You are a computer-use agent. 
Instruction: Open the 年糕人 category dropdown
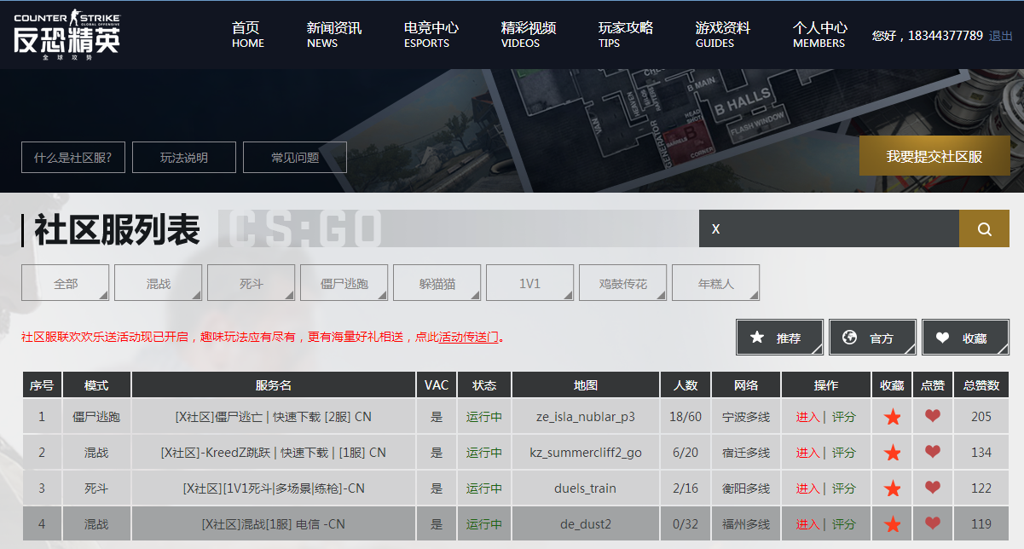pos(715,282)
